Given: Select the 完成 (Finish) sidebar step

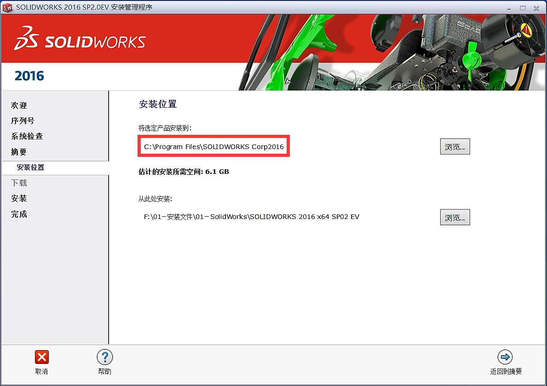Looking at the screenshot, I should point(19,214).
